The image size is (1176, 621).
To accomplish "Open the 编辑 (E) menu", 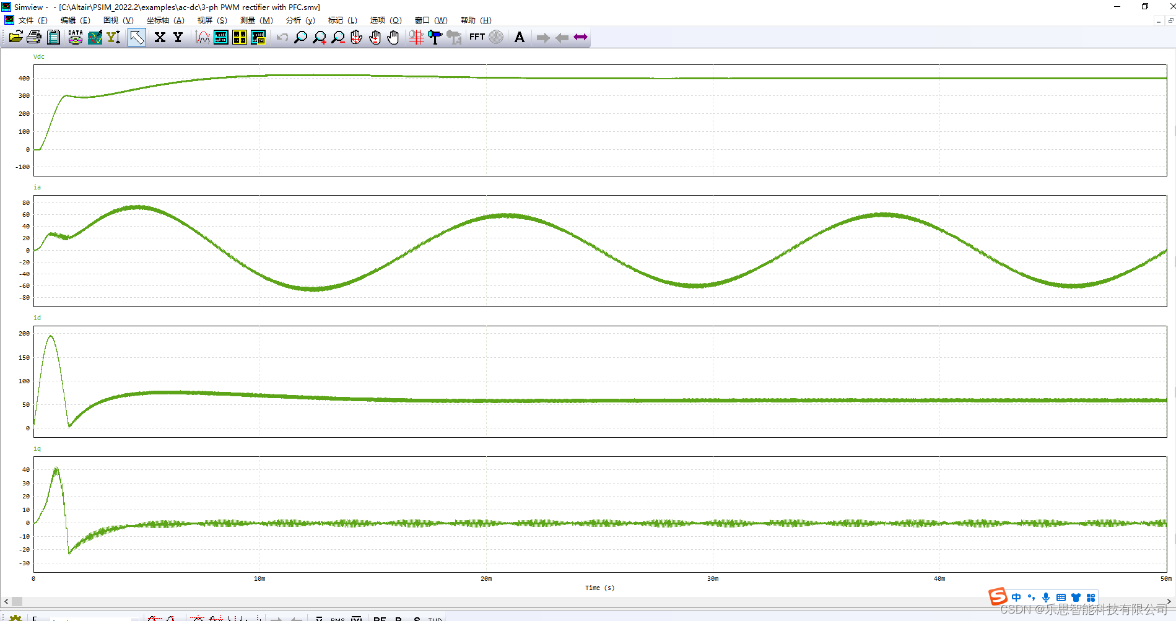I will tap(75, 20).
